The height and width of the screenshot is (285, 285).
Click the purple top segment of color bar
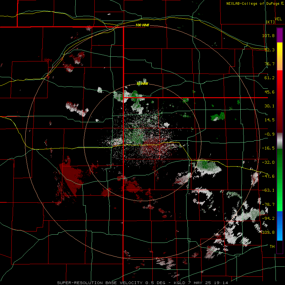click(280, 35)
